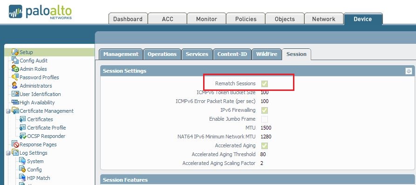Click the System log icon
Screen dimensions: 416x185
click(x=23, y=161)
